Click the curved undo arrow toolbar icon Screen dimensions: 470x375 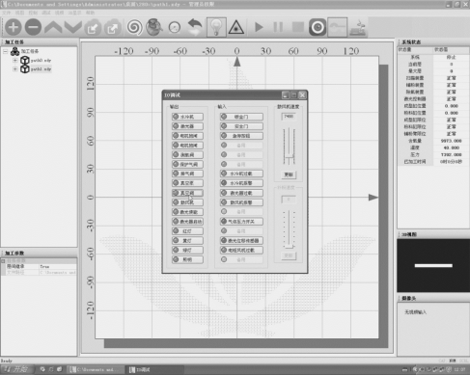pos(195,27)
